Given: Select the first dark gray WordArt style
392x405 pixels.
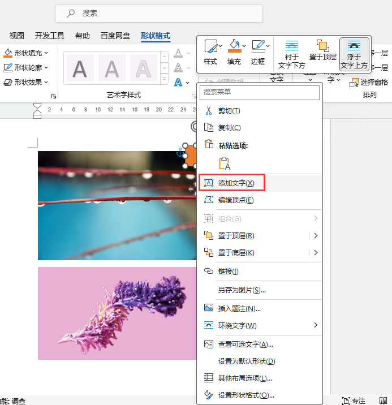Looking at the screenshot, I should pos(80,68).
